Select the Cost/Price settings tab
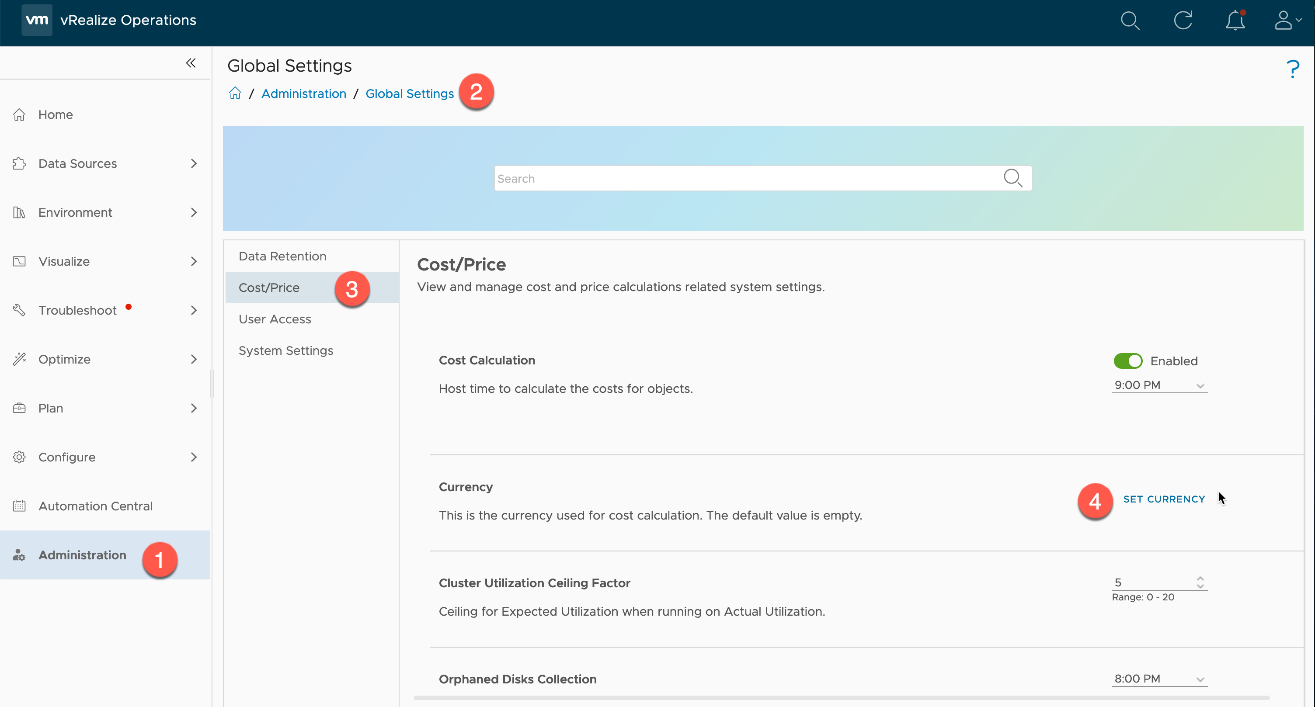 [x=312, y=288]
